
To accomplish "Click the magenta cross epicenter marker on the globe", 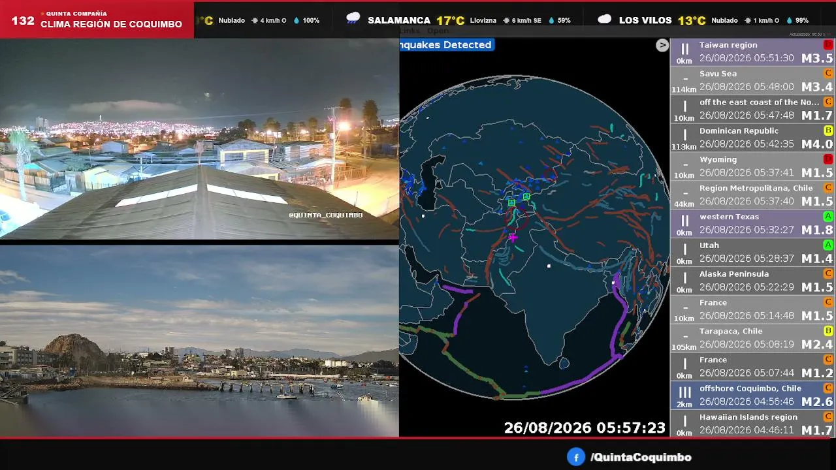I will click(513, 238).
